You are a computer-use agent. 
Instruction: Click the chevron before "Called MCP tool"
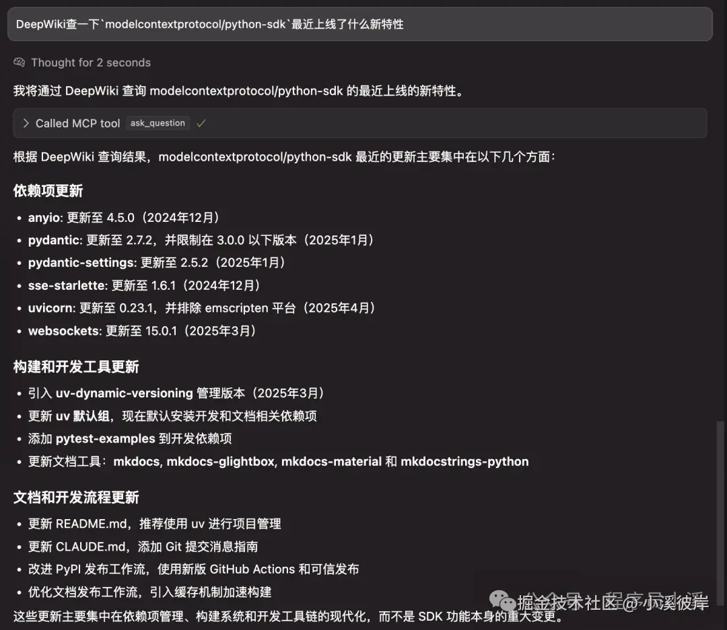point(26,123)
